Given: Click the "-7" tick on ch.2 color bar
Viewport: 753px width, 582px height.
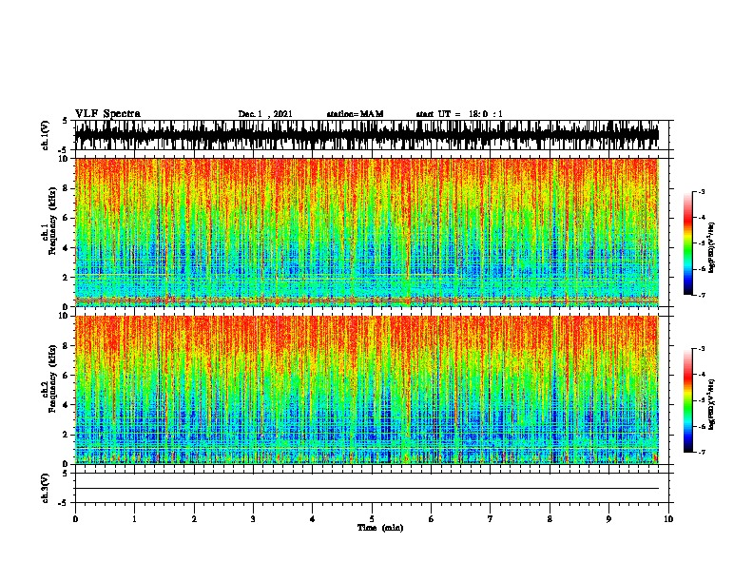Looking at the screenshot, I should (x=702, y=453).
